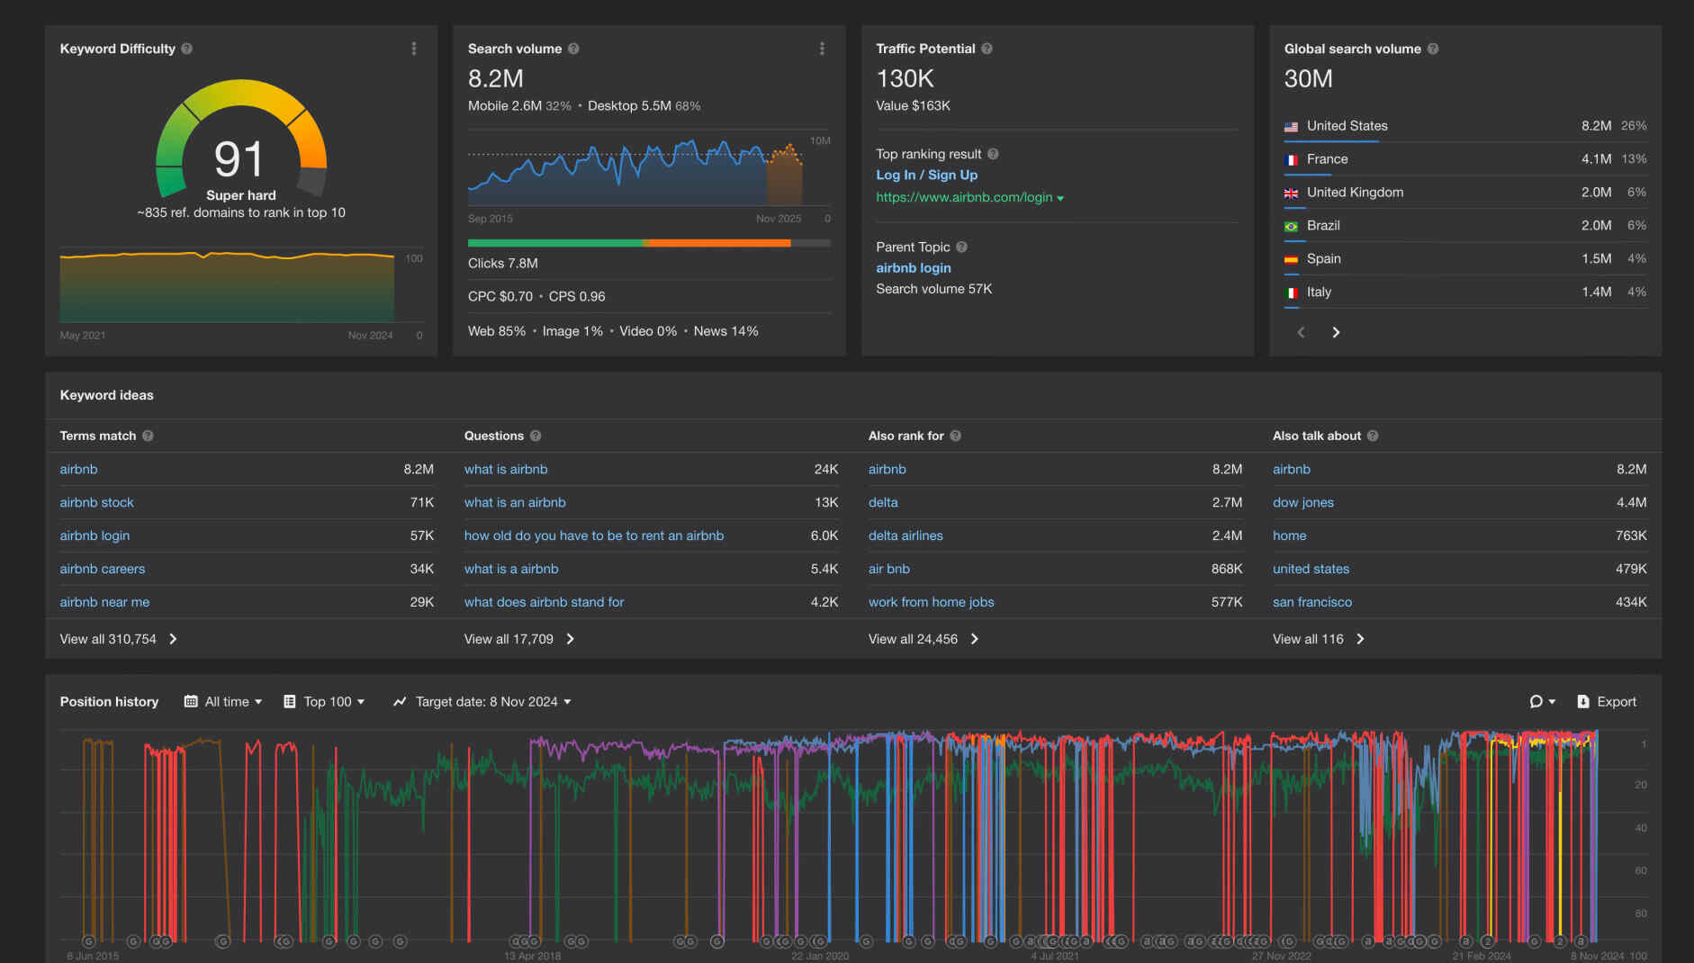Select the United Kingdom country row
This screenshot has height=963, width=1694.
[1465, 193]
